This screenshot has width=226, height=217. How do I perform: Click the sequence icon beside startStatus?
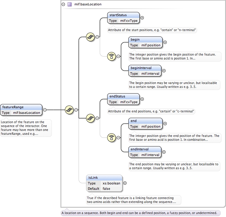click(x=90, y=37)
